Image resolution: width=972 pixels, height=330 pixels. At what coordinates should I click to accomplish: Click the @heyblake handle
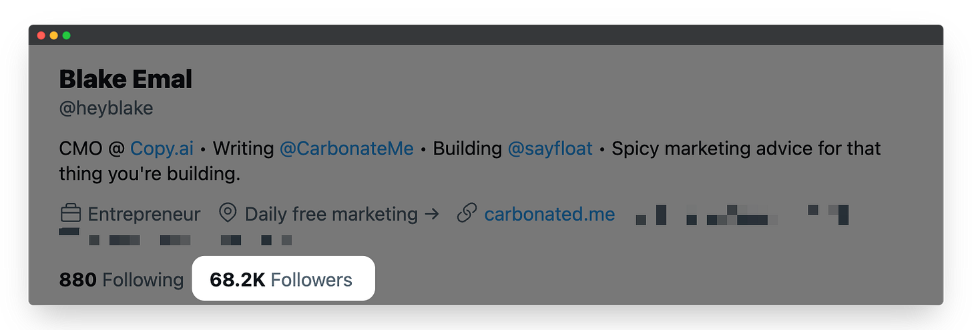coord(106,108)
